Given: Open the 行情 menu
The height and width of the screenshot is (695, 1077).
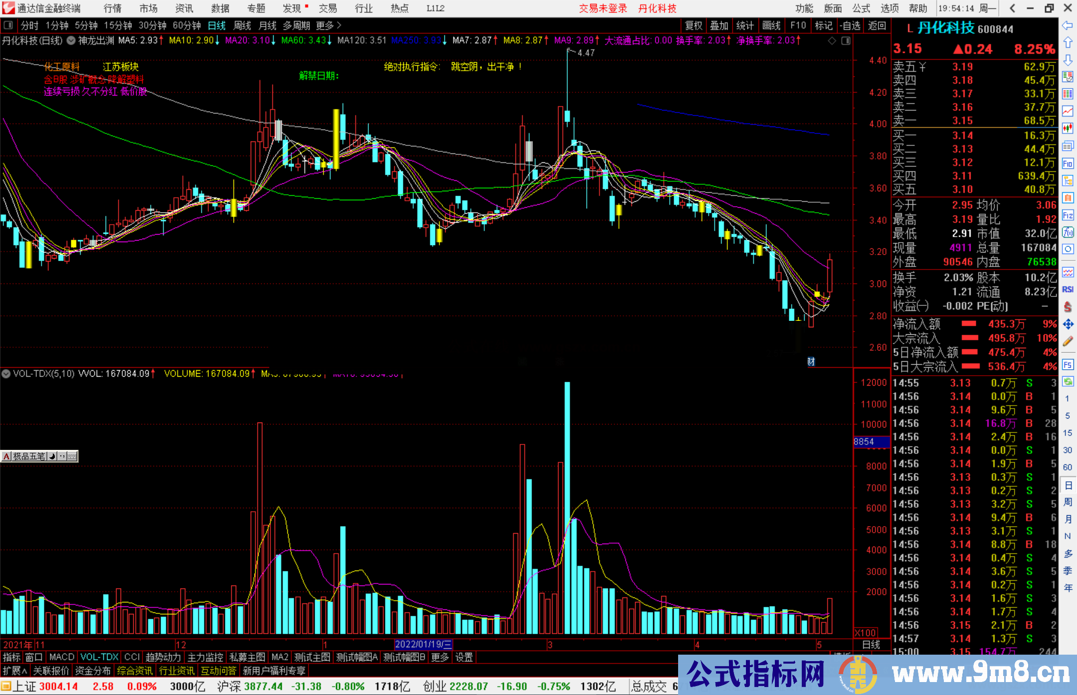Looking at the screenshot, I should pyautogui.click(x=113, y=8).
